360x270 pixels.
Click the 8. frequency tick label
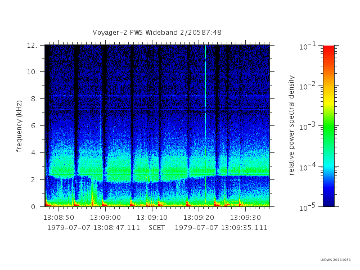tap(34, 99)
